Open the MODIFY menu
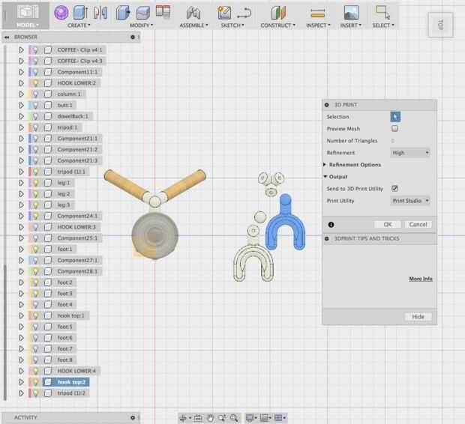465x424 pixels. (x=142, y=25)
